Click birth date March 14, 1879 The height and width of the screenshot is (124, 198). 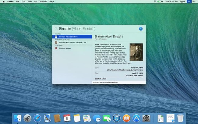[x=137, y=68]
